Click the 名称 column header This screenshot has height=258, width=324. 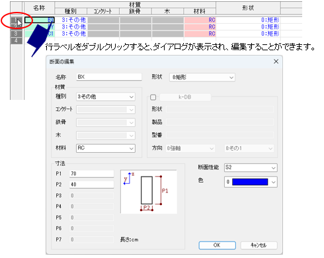[x=39, y=8]
